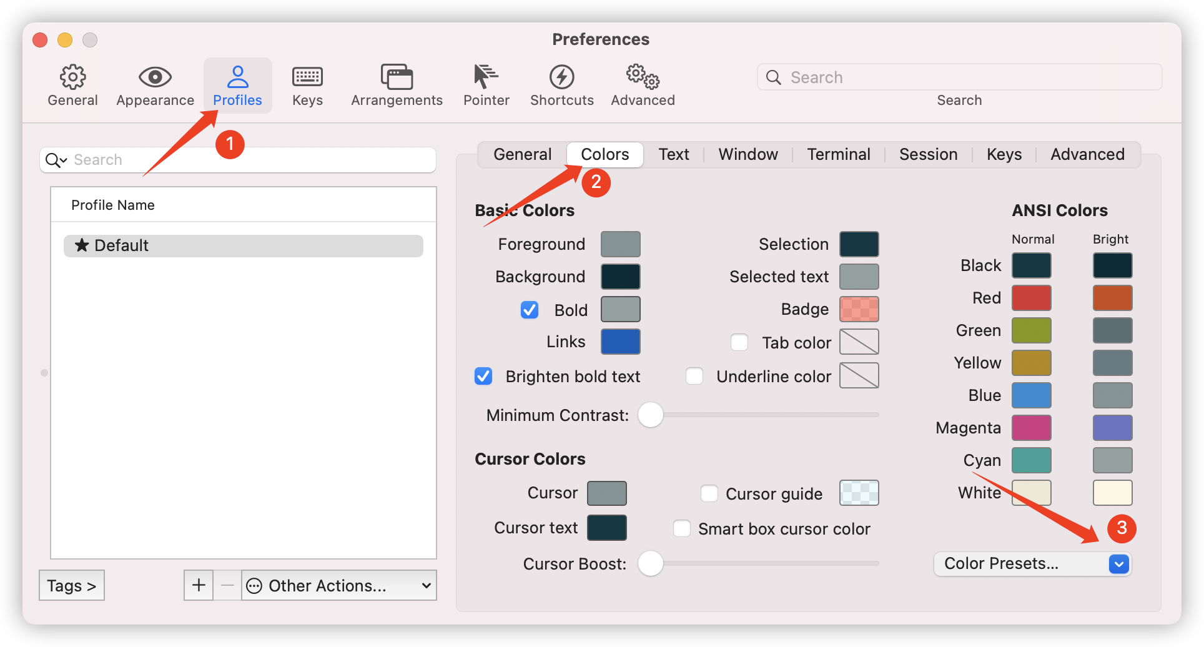Open the Appearance eye icon
The height and width of the screenshot is (647, 1204).
click(x=155, y=77)
